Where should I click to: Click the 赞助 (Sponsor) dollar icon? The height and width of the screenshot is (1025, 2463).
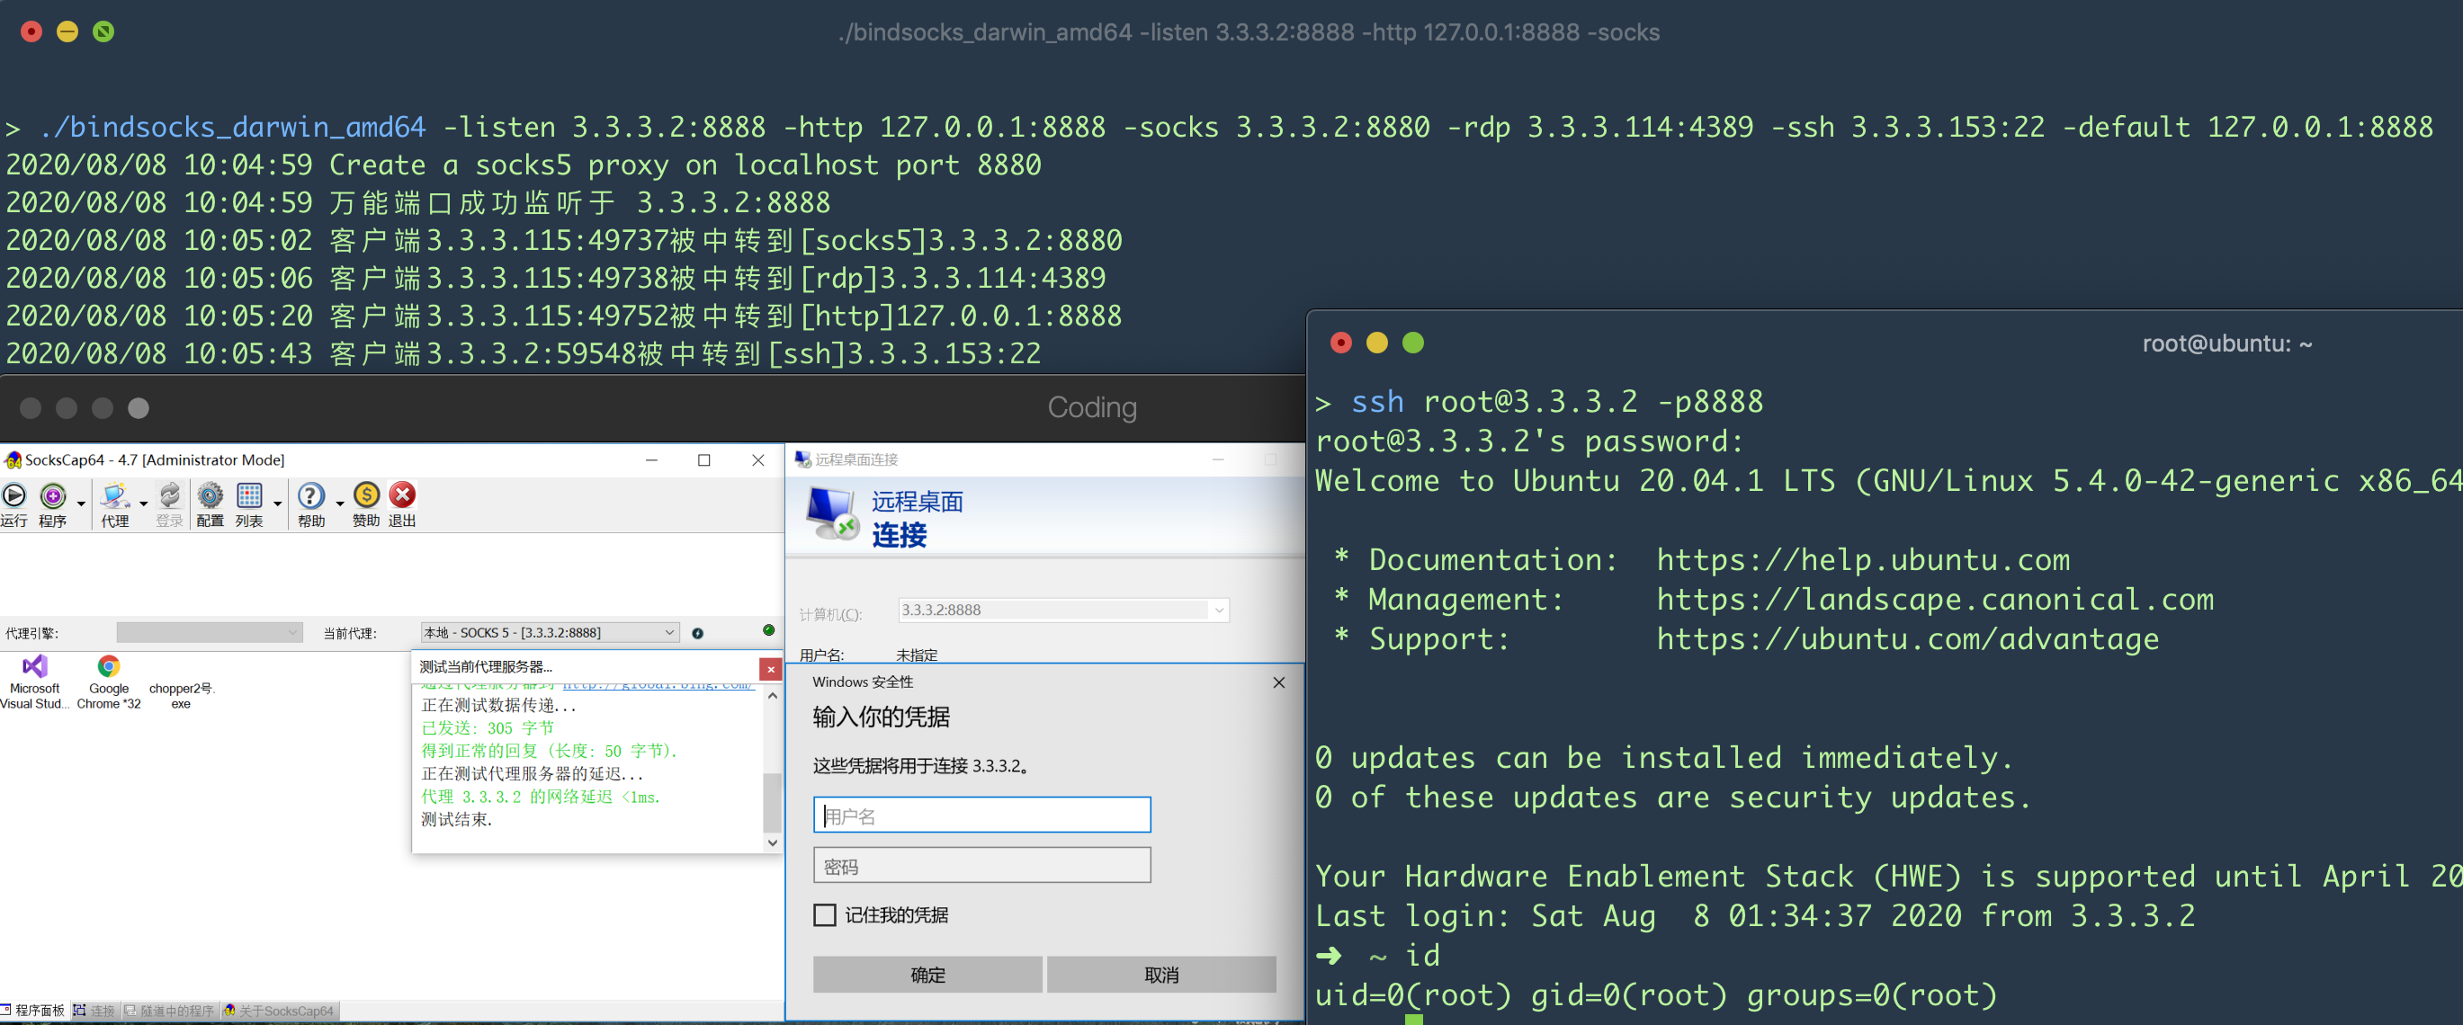(366, 495)
